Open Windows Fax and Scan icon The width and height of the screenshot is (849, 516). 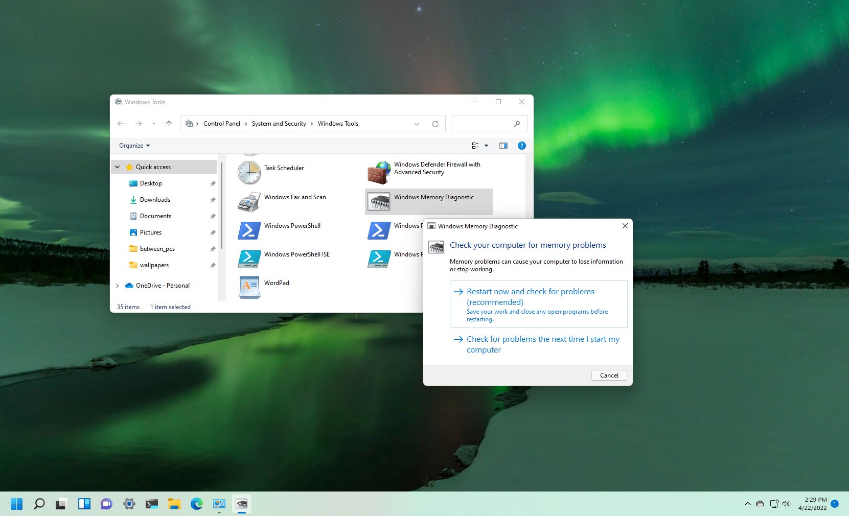249,201
